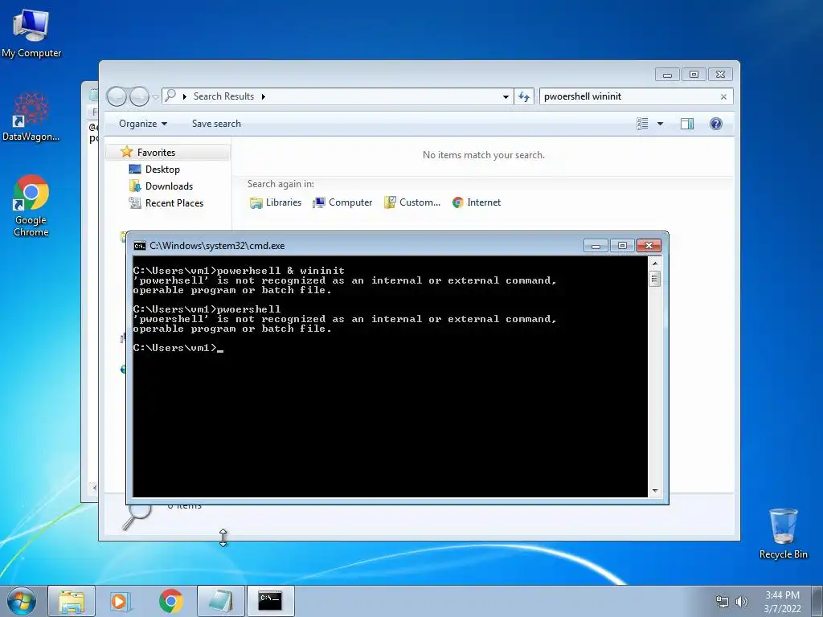Image resolution: width=823 pixels, height=617 pixels.
Task: Close the cmd.exe window
Action: 649,246
